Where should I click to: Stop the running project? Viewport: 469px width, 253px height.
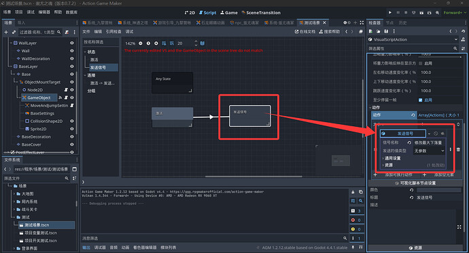click(x=406, y=12)
